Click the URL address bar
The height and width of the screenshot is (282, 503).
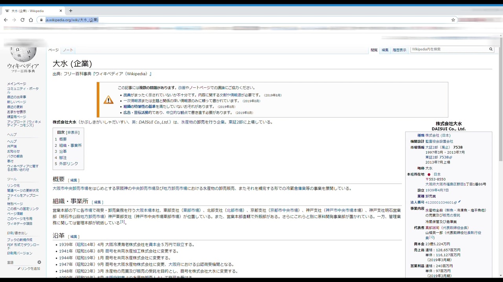pos(248,20)
